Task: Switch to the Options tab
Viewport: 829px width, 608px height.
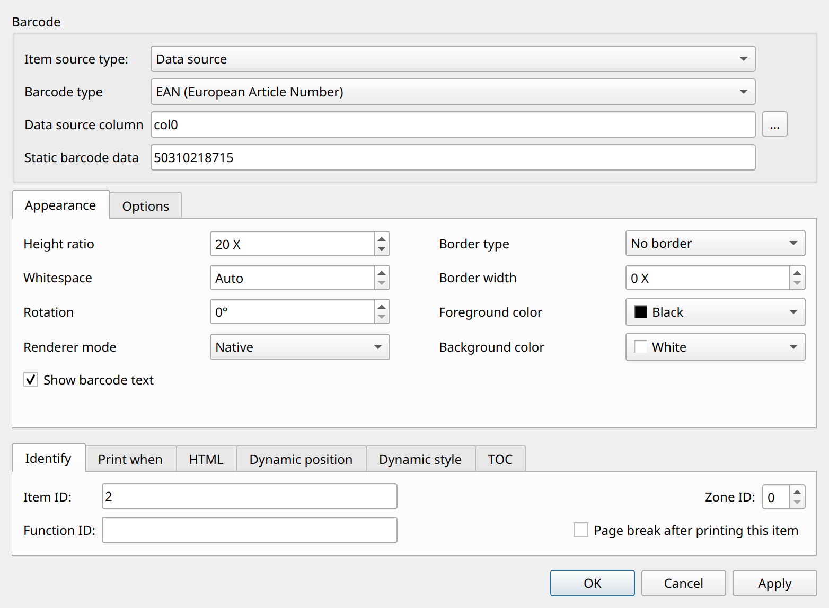Action: coord(146,206)
